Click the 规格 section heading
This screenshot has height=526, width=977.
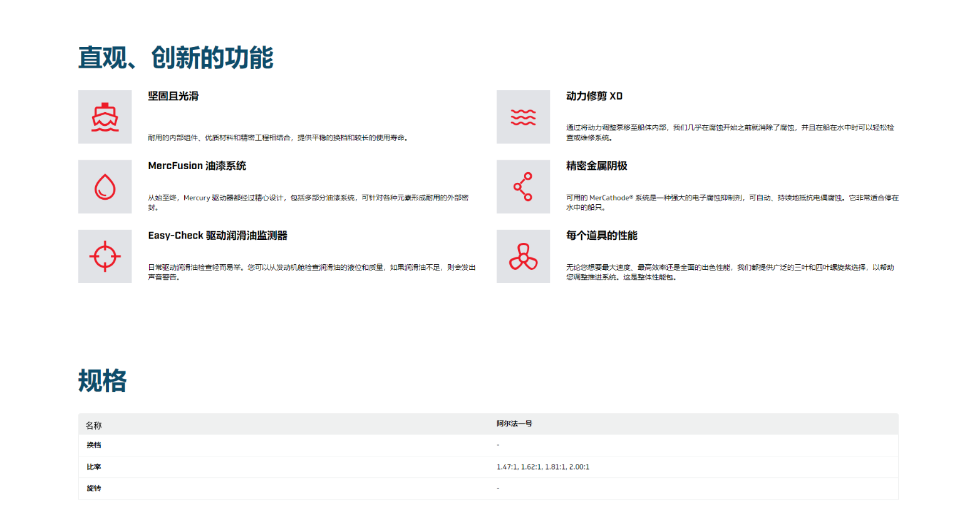[x=102, y=381]
